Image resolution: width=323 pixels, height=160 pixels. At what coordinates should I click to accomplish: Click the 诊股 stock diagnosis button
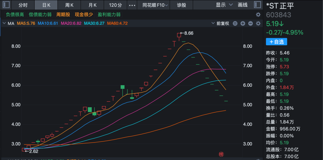pyautogui.click(x=181, y=5)
